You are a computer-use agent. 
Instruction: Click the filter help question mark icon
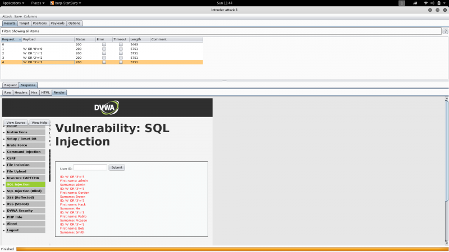click(445, 31)
